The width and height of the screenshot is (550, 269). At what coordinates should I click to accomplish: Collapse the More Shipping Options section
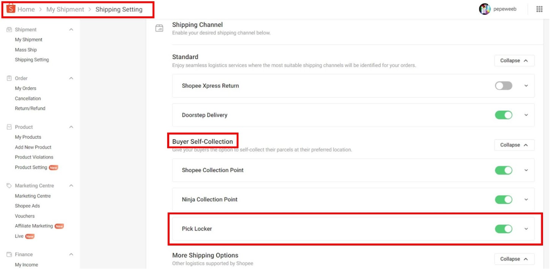(514, 259)
